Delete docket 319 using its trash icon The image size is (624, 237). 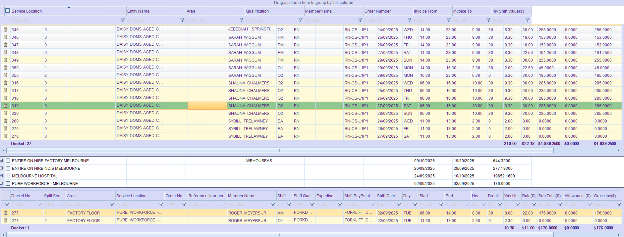tap(6, 106)
